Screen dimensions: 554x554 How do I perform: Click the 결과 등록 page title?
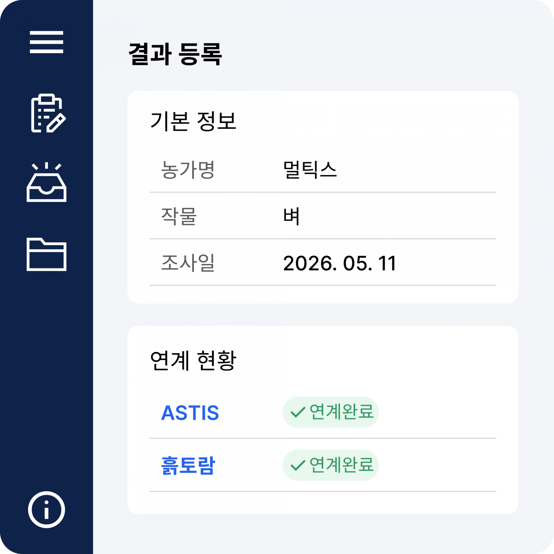175,54
